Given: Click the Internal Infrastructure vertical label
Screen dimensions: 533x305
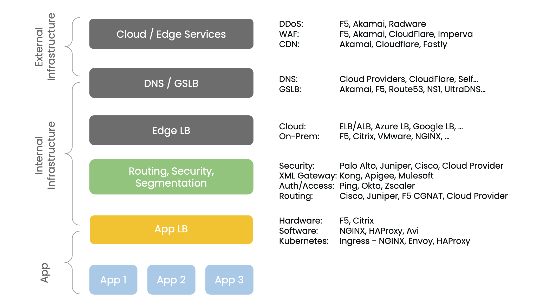Looking at the screenshot, I should point(45,155).
